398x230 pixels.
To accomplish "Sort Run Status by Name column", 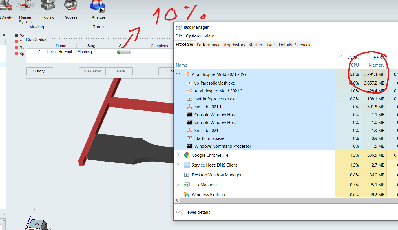I will [x=61, y=46].
